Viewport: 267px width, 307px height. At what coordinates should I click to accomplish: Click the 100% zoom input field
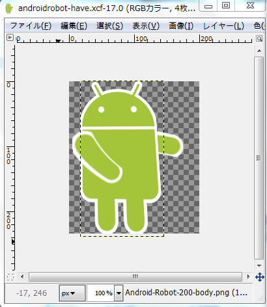[x=100, y=293]
